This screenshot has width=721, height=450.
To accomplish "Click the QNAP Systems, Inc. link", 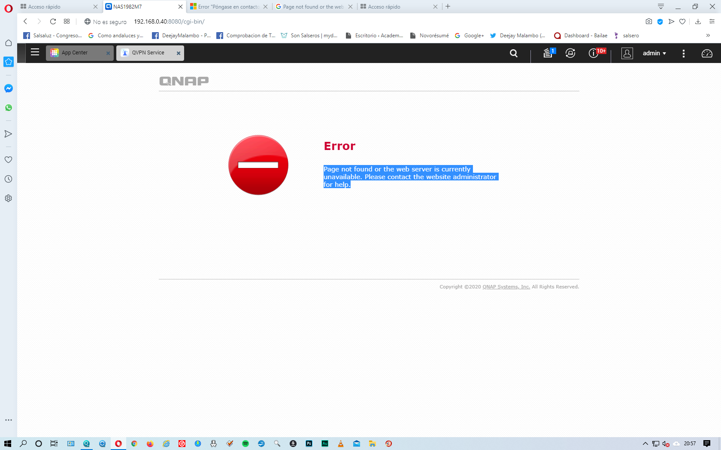I will click(506, 287).
